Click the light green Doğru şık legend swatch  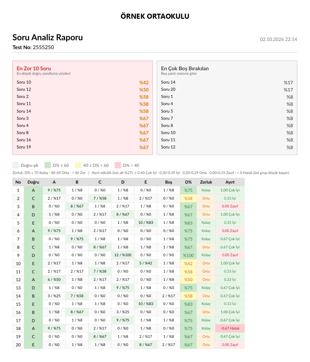[15, 165]
